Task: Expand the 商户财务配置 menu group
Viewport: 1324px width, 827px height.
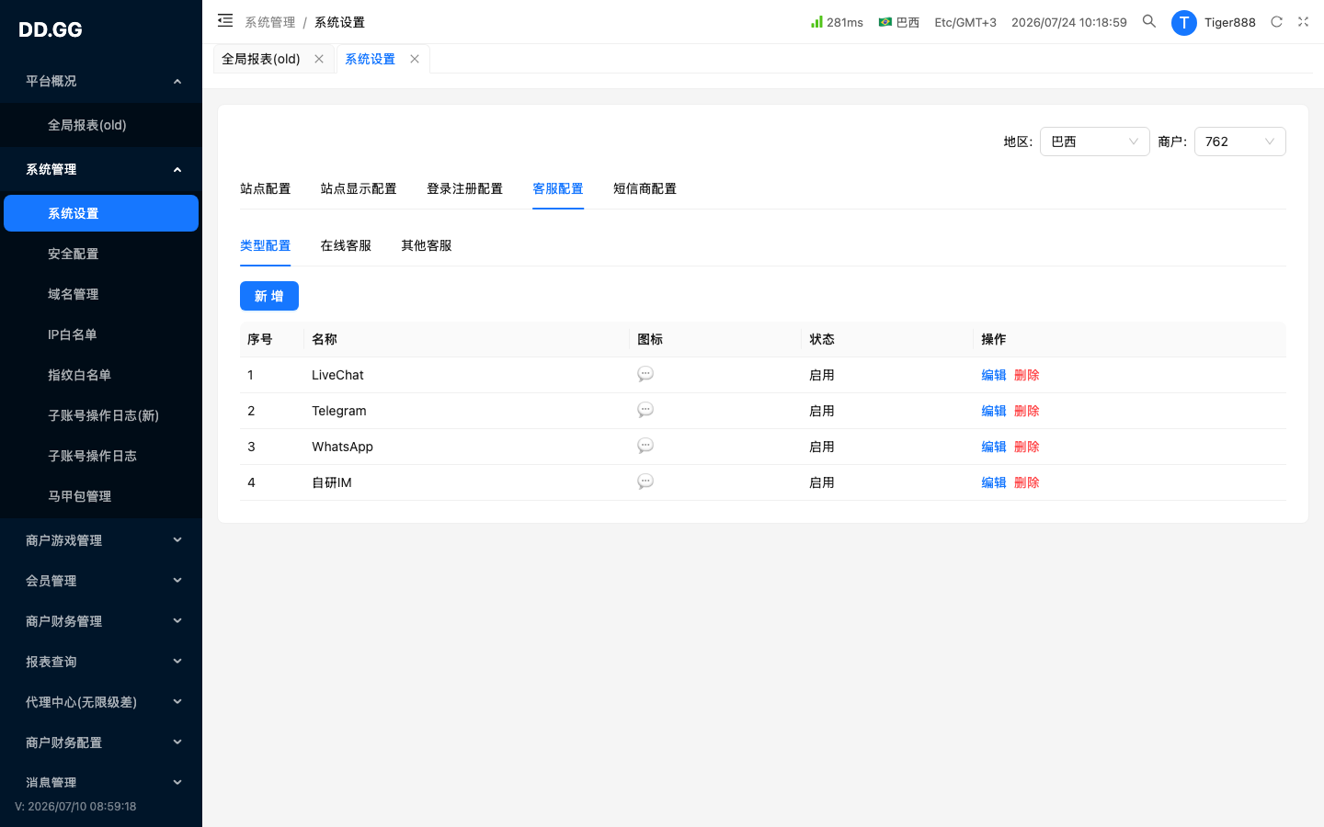Action: tap(101, 742)
